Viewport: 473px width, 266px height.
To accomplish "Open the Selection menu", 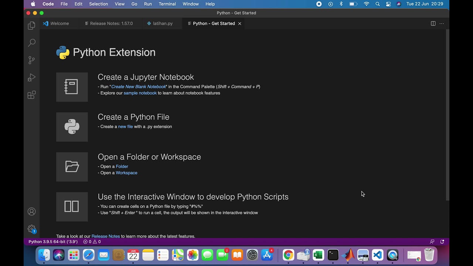I will click(99, 4).
